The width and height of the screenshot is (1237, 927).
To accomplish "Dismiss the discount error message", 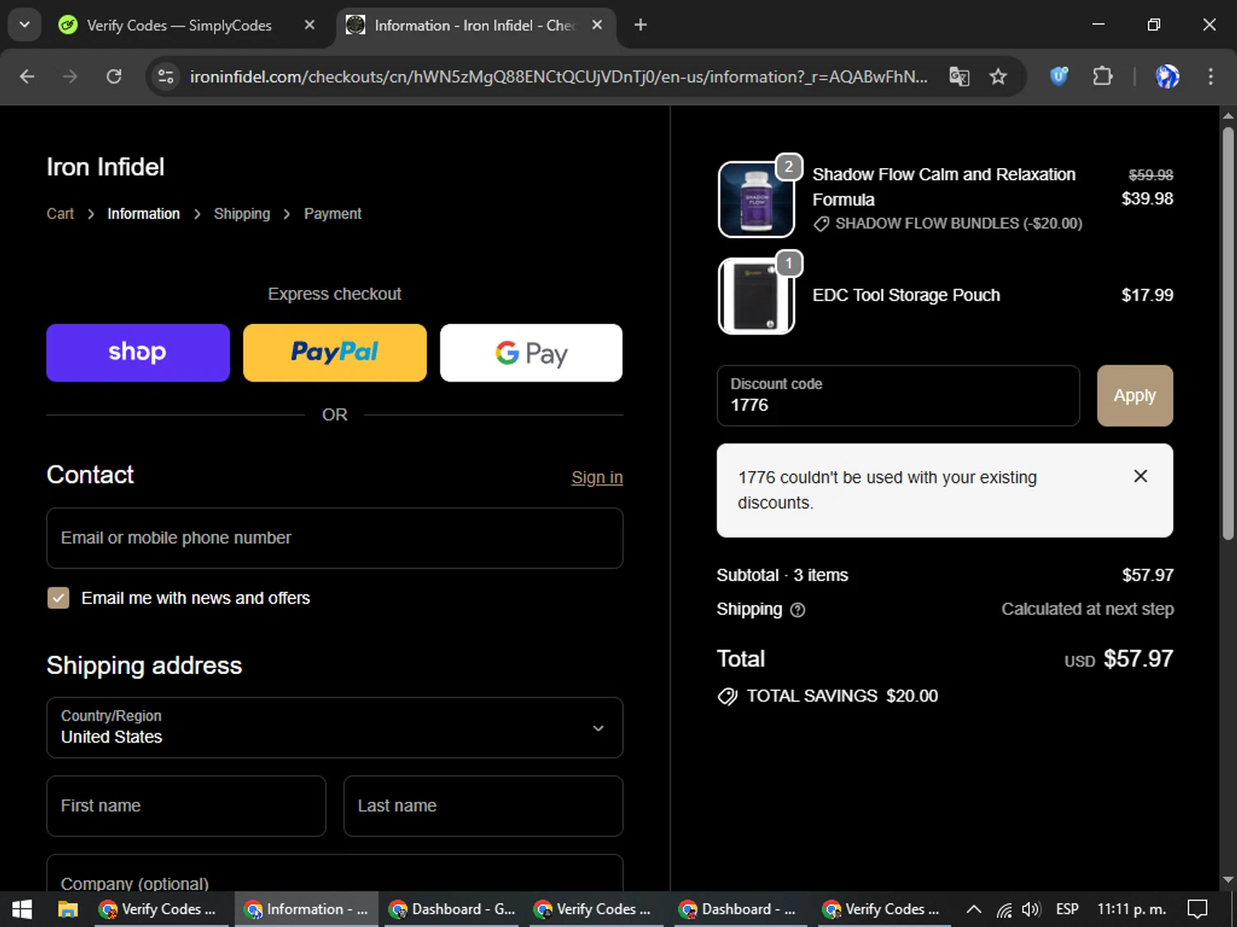I will 1141,476.
